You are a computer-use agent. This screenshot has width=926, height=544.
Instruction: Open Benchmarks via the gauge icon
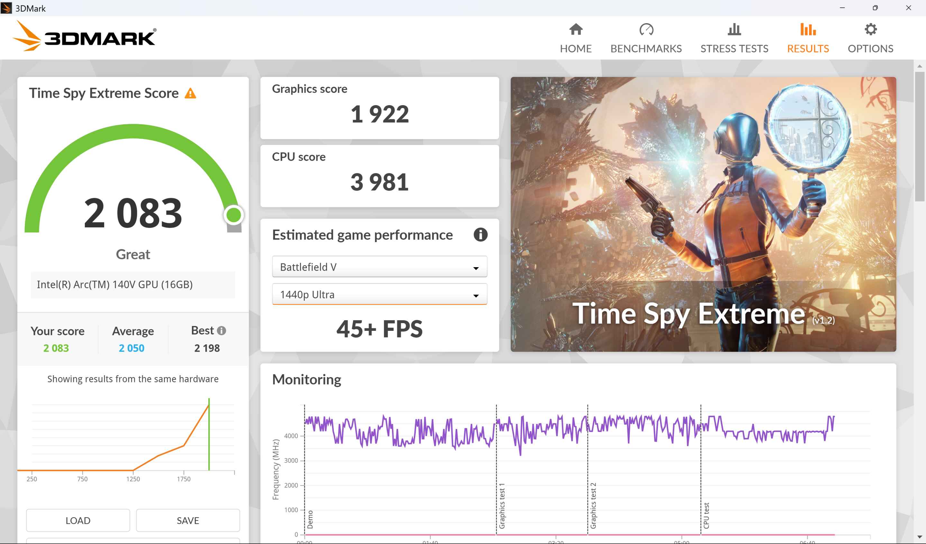[x=646, y=29]
